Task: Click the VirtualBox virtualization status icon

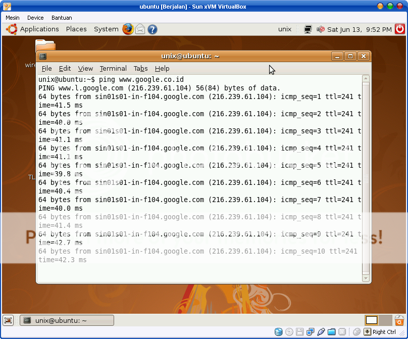Action: point(342,332)
